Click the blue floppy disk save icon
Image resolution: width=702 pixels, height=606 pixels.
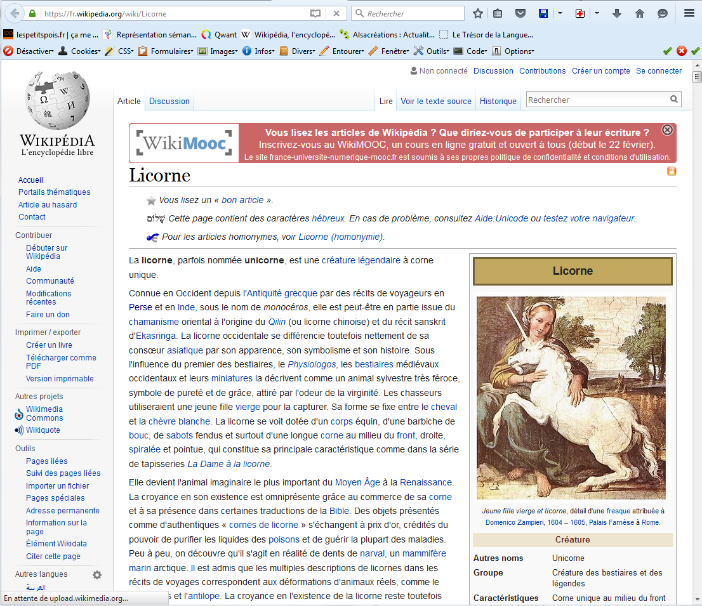543,13
